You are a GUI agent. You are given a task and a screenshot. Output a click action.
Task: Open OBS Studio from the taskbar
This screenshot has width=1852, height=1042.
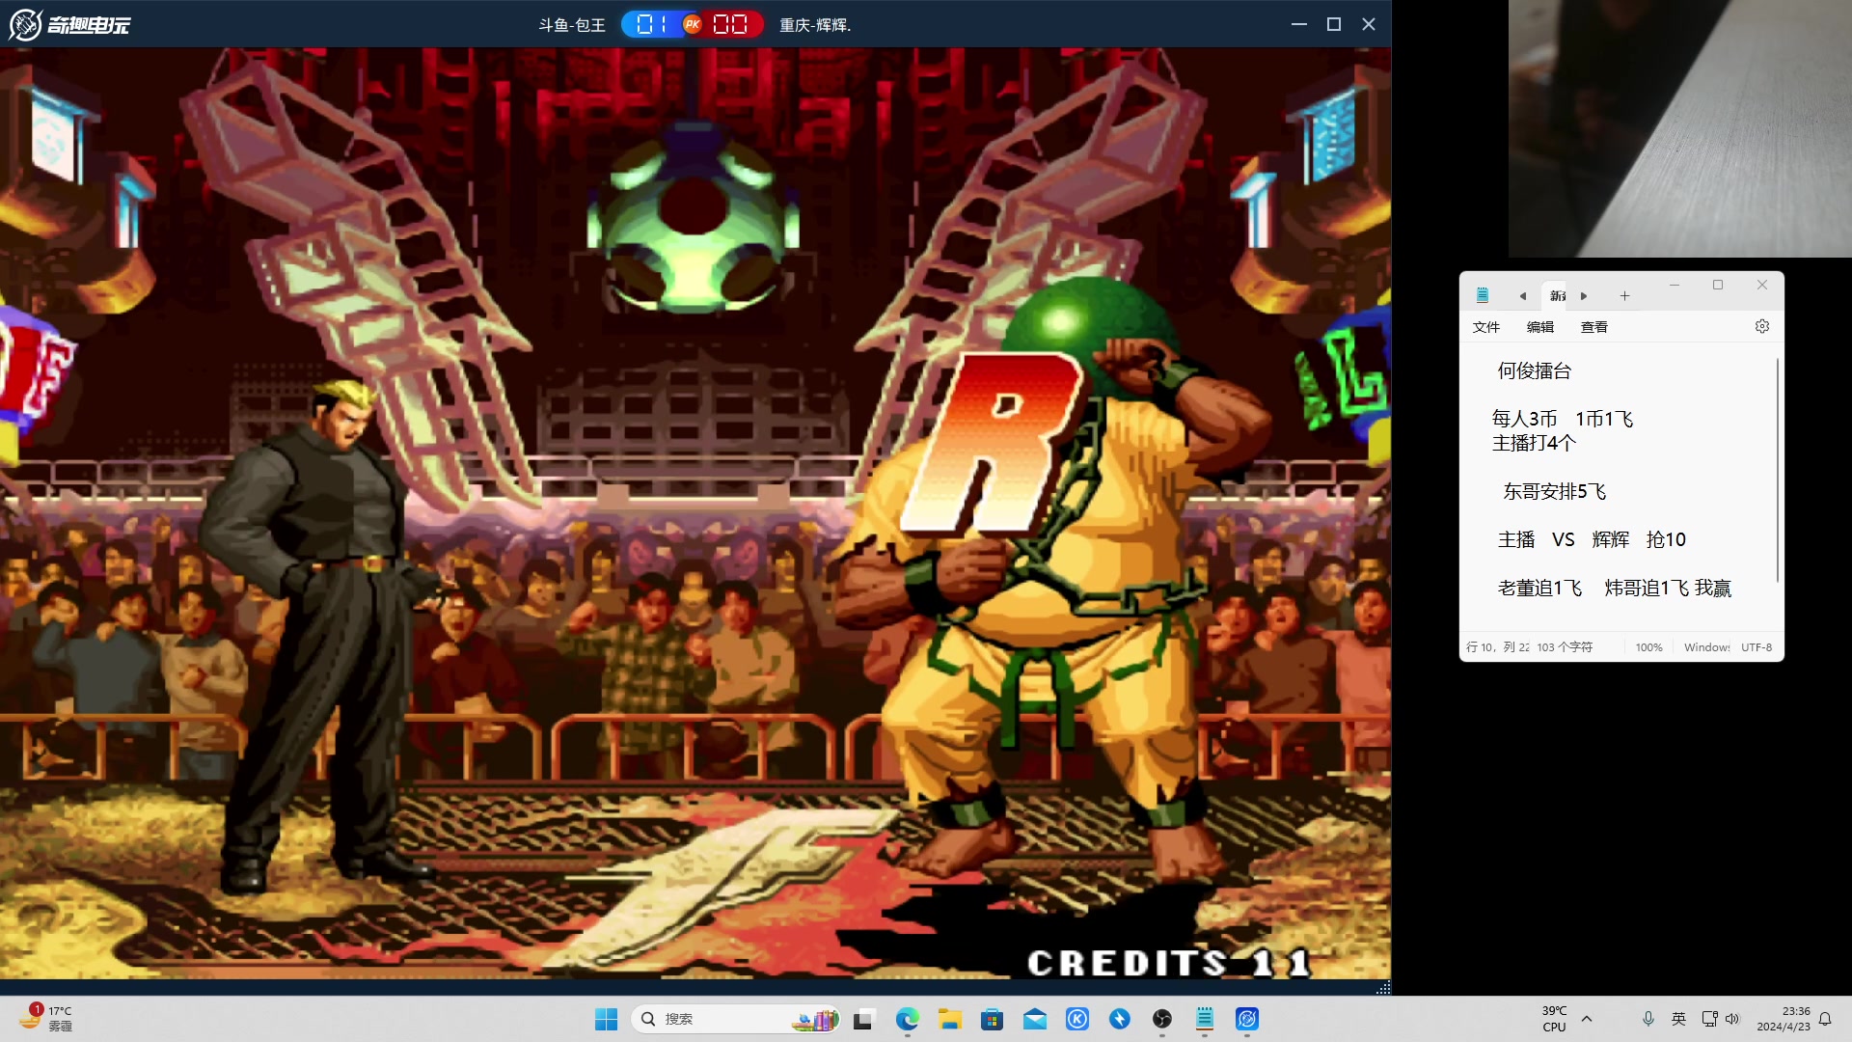point(1162,1019)
